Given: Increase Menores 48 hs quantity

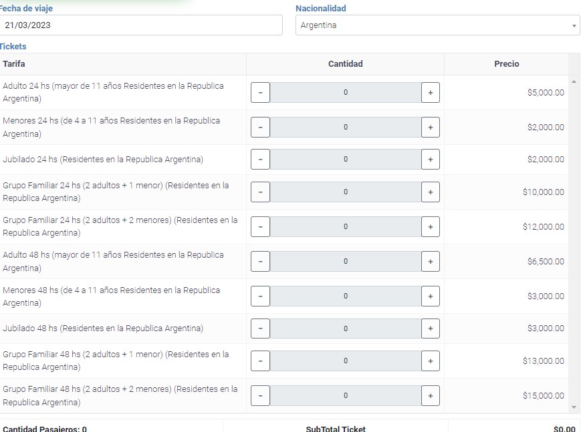Looking at the screenshot, I should tap(430, 296).
